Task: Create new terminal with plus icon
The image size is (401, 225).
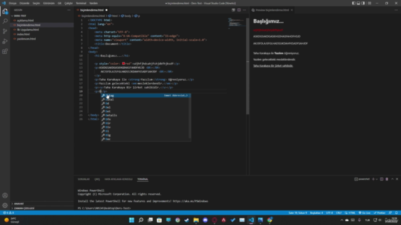Action: 373,179
